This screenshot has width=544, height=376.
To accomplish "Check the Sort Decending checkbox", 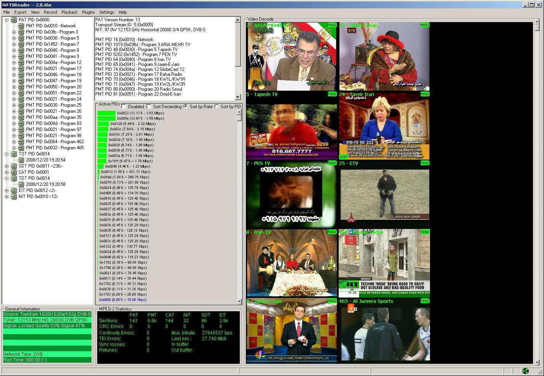I will click(x=149, y=107).
